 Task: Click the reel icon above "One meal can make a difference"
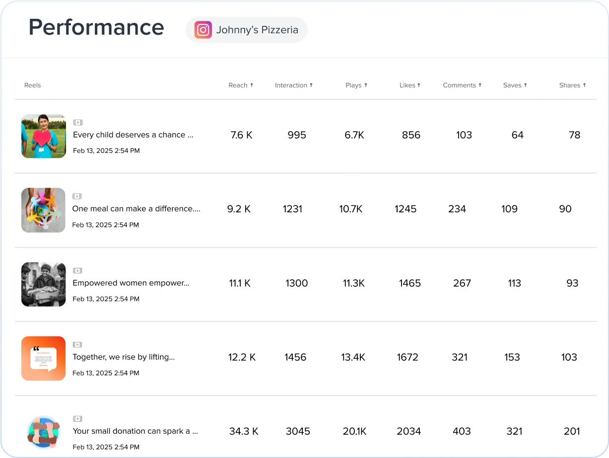point(78,196)
